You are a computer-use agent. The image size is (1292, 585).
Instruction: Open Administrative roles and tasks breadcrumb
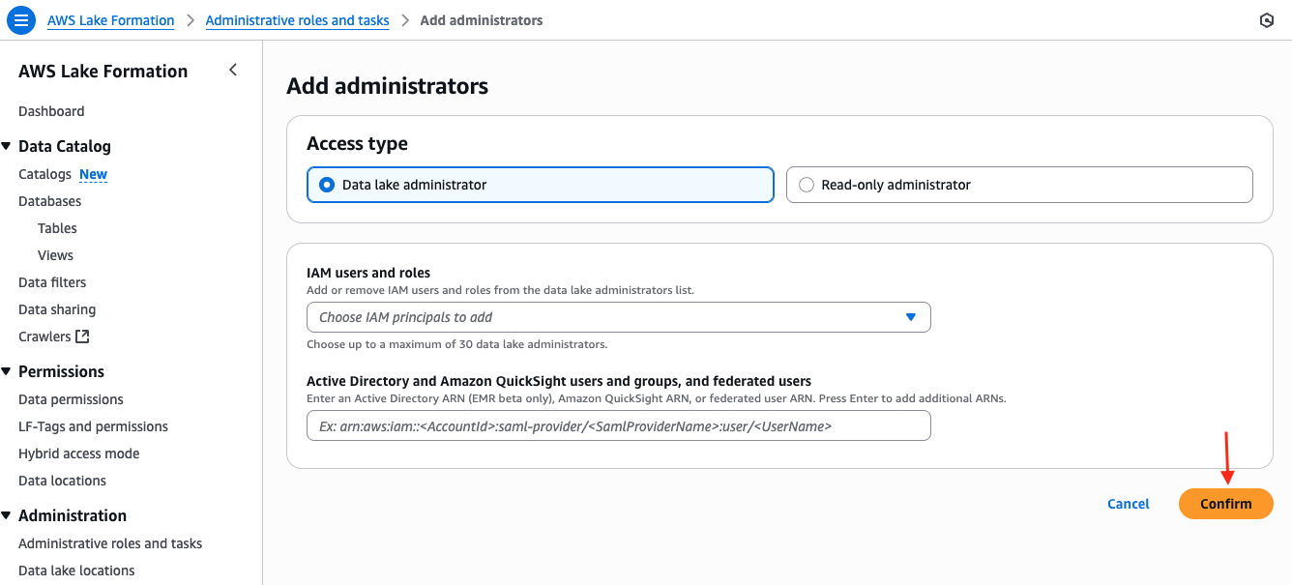297,20
